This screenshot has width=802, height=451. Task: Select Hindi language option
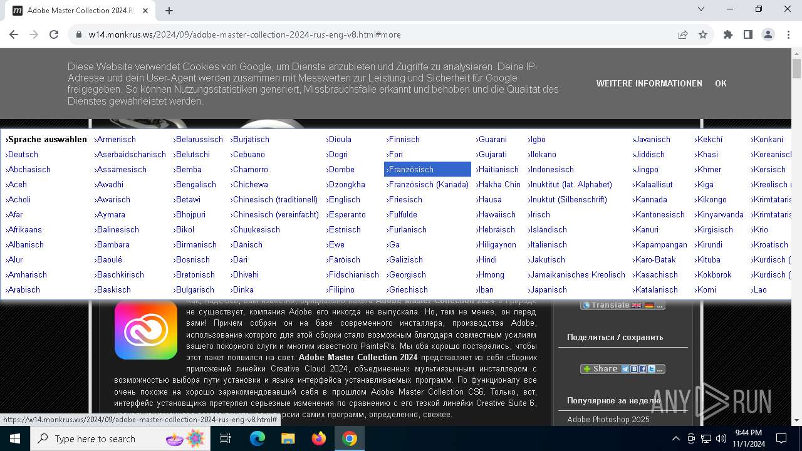[486, 259]
